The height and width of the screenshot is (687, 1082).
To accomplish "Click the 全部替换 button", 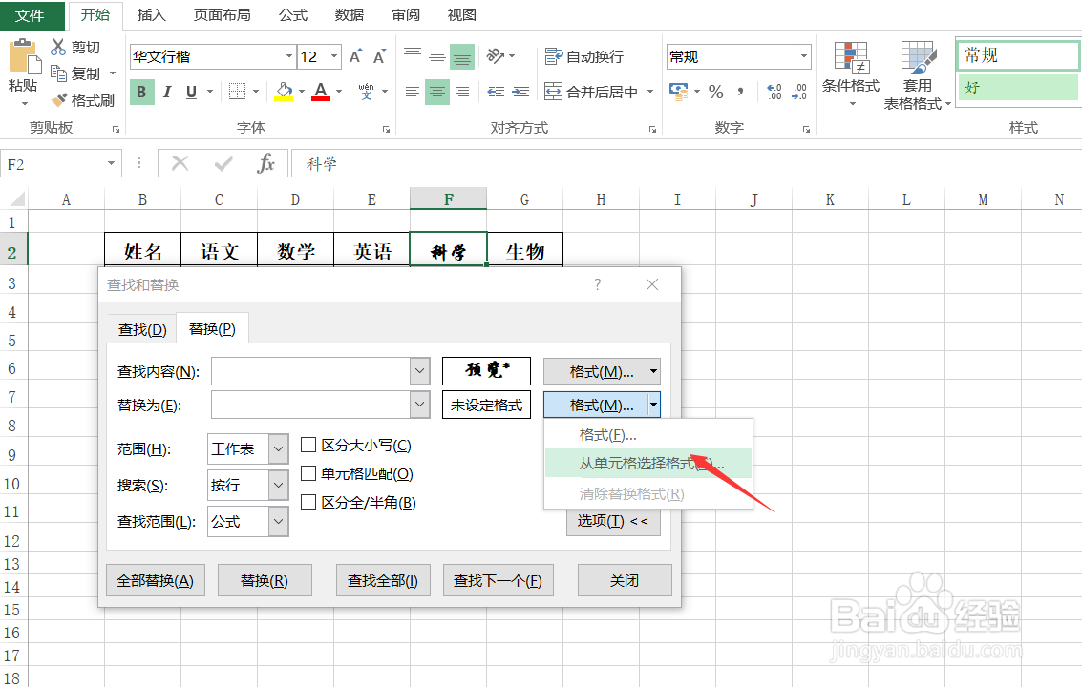I will point(155,579).
